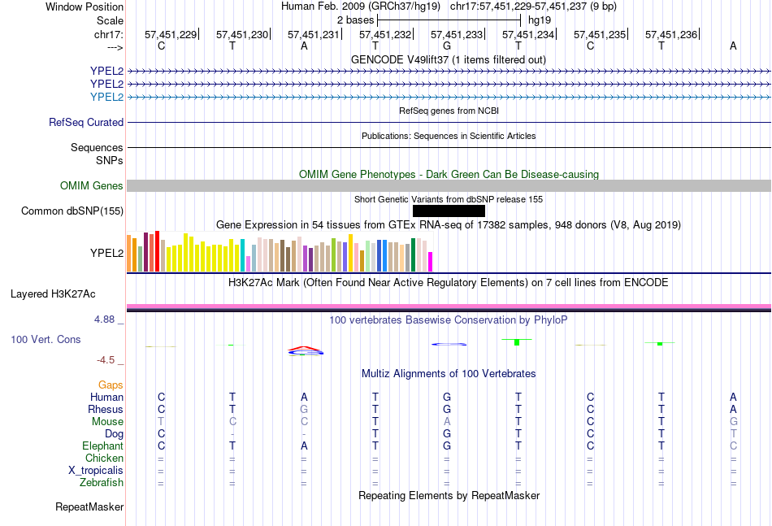This screenshot has width=772, height=526.
Task: Open Multiz Alignments of 100 Vertebrates title
Action: pyautogui.click(x=449, y=373)
